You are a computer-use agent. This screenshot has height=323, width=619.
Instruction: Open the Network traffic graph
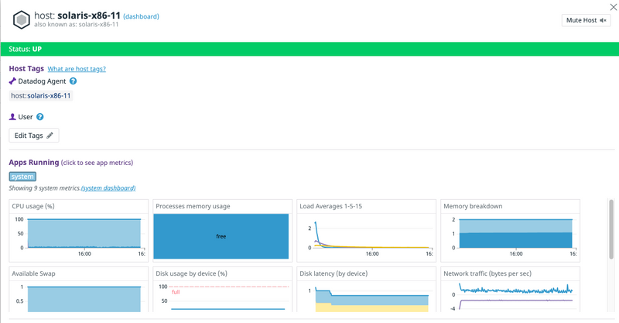tap(510, 290)
